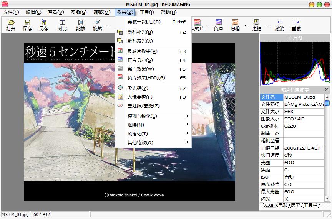This screenshot has height=219, width=332.
Task: Apply the 负冲 toolbar effect
Action: tap(218, 25)
